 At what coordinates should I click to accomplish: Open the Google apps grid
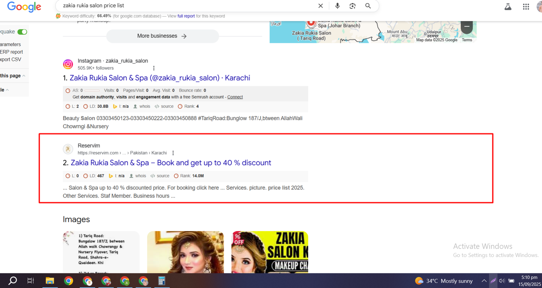[x=526, y=7]
